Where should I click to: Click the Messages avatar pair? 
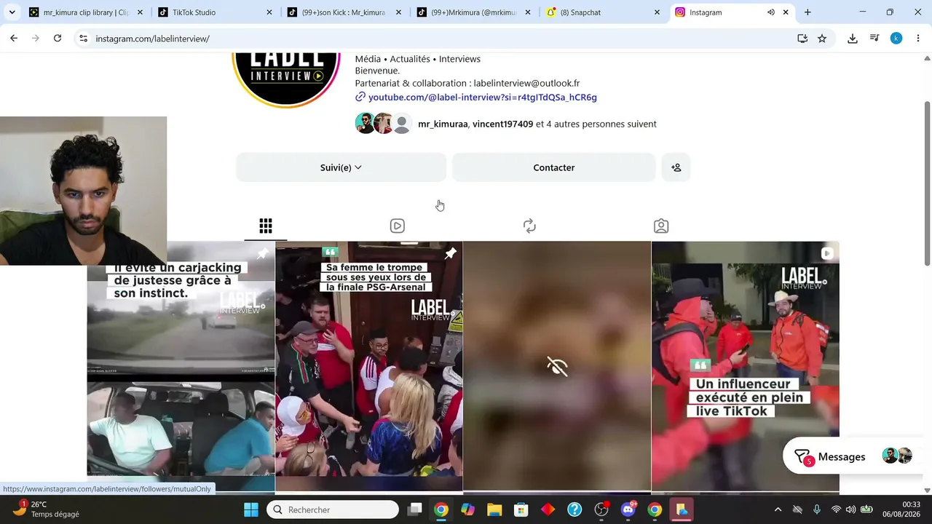point(897,456)
